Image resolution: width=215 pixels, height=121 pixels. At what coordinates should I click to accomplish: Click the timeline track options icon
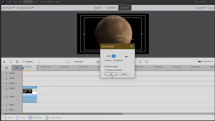coord(6,68)
